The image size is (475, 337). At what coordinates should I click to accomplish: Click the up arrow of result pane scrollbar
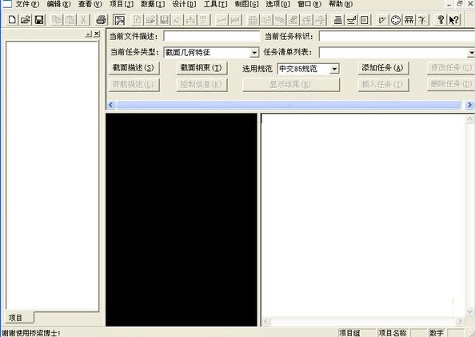click(470, 119)
